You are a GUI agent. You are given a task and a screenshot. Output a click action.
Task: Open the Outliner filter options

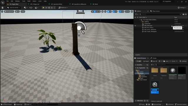coord(136,14)
